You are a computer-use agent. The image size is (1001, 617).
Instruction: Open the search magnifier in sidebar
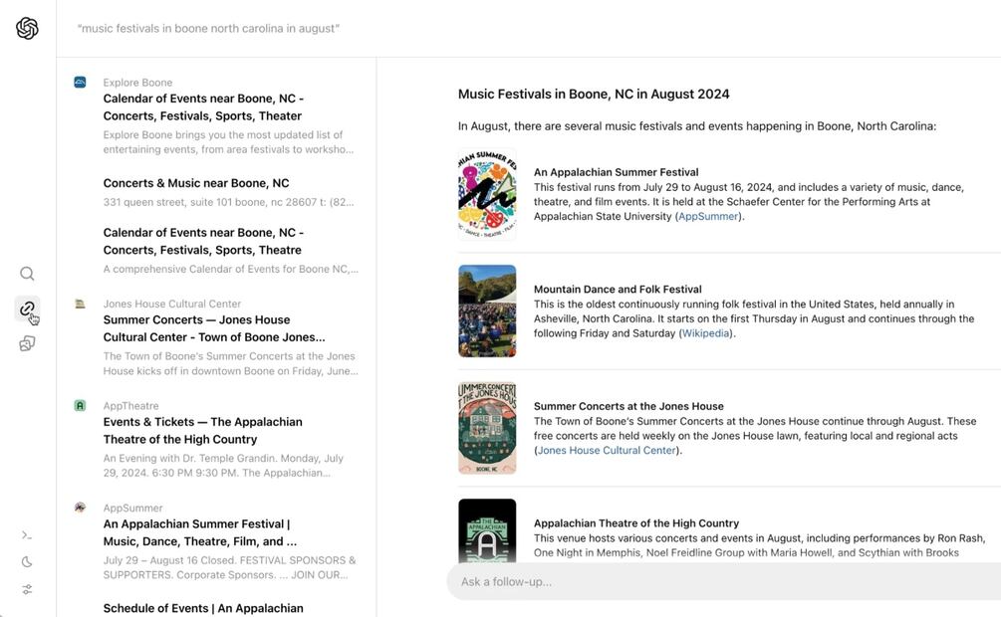point(28,274)
